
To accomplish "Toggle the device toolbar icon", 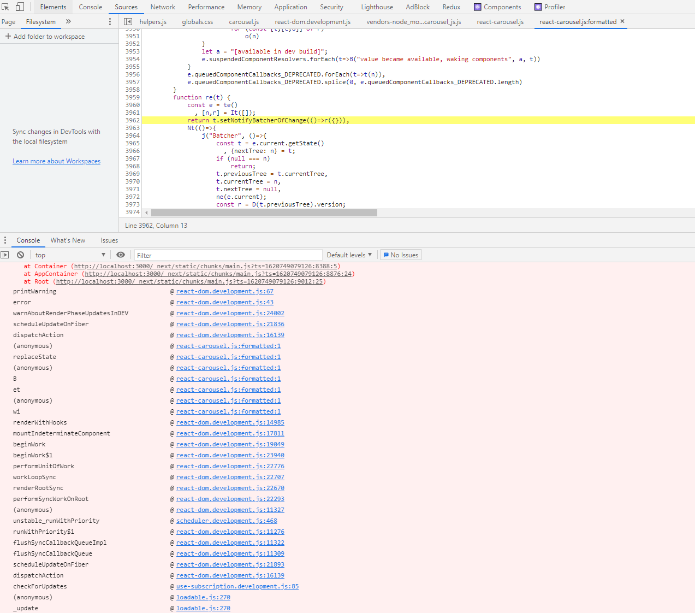I will [x=20, y=7].
